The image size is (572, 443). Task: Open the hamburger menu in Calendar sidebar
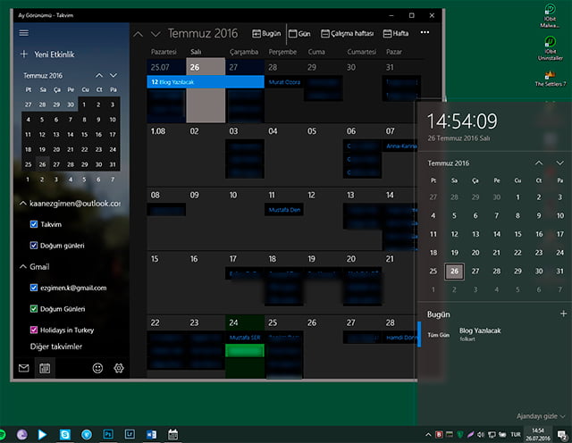coord(24,33)
